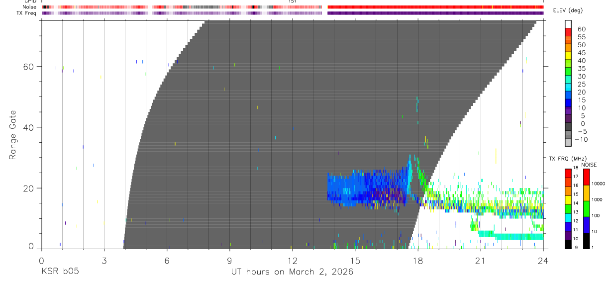Click the solid red Noise strip after 14 UT
Image resolution: width=611 pixels, height=282 pixels.
[x=436, y=7]
